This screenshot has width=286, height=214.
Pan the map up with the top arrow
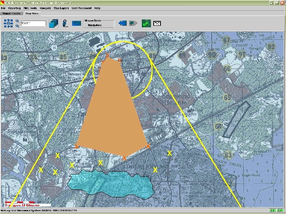8,20
